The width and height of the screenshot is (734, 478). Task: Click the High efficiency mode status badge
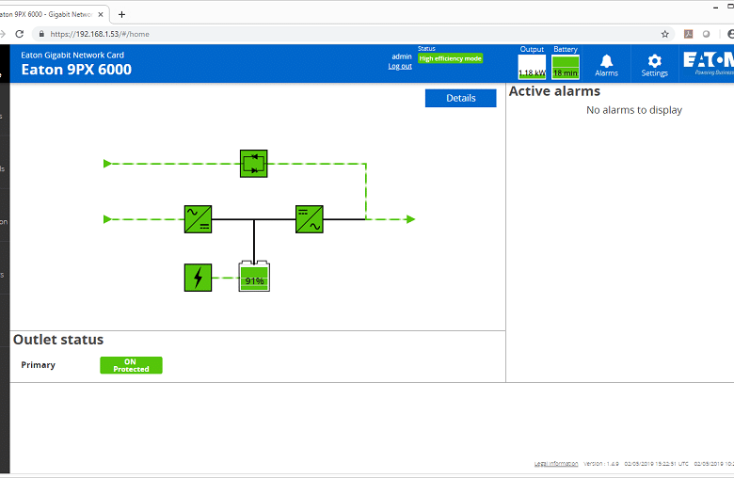coord(451,58)
